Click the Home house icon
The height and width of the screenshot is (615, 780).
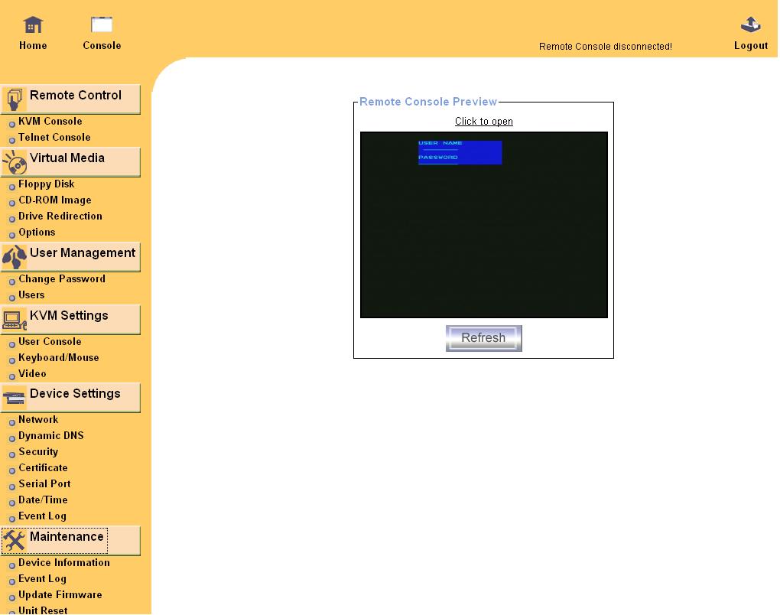point(33,25)
